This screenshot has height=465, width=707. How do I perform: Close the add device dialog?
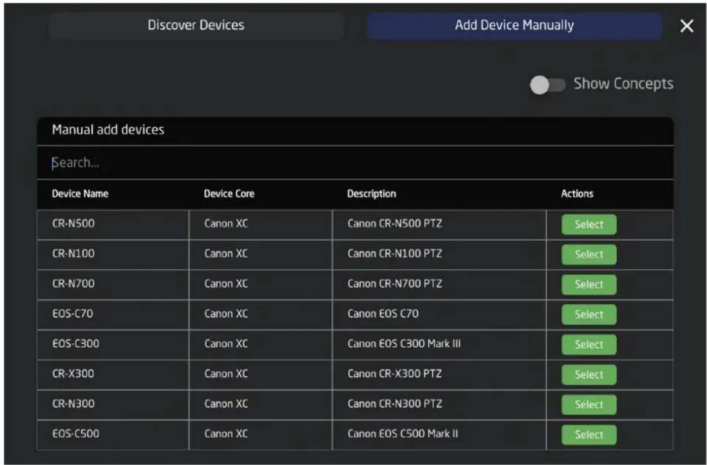687,26
